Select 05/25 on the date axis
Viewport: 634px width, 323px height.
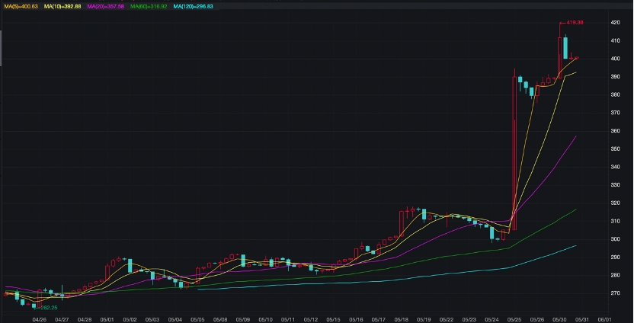pyautogui.click(x=514, y=319)
